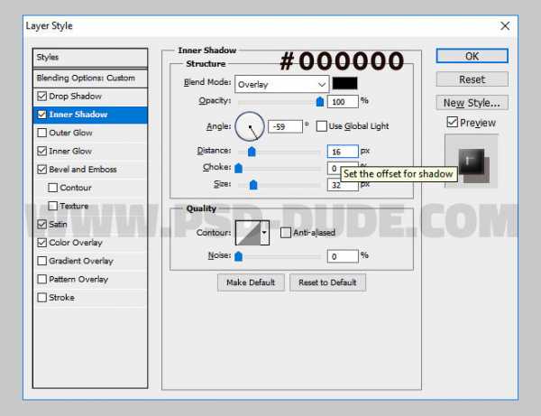This screenshot has width=541, height=416.
Task: Select Blending Options: Custom entry
Action: click(88, 79)
